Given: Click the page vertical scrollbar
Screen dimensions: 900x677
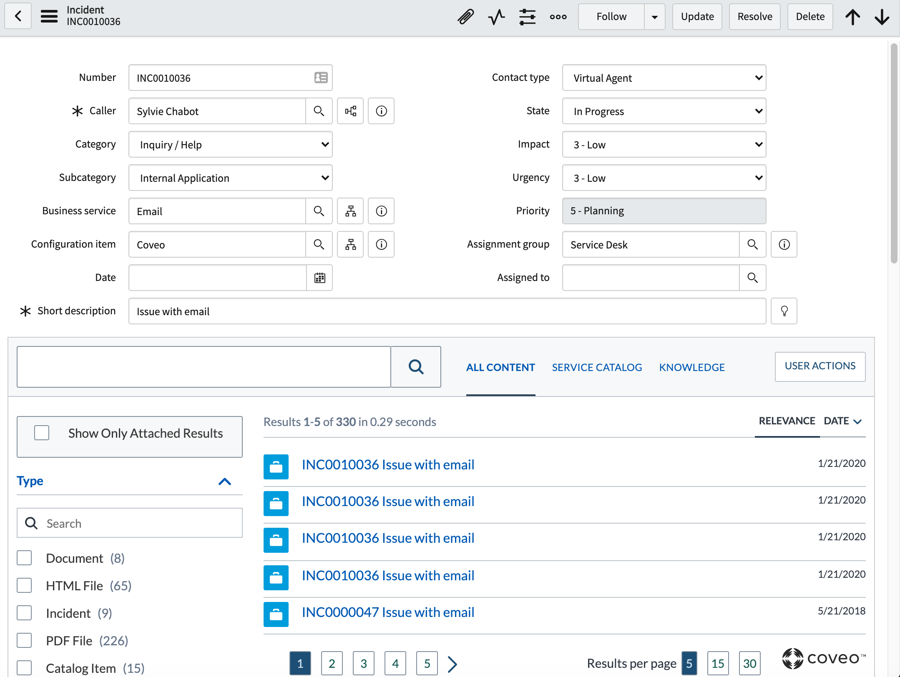Looking at the screenshot, I should (894, 153).
